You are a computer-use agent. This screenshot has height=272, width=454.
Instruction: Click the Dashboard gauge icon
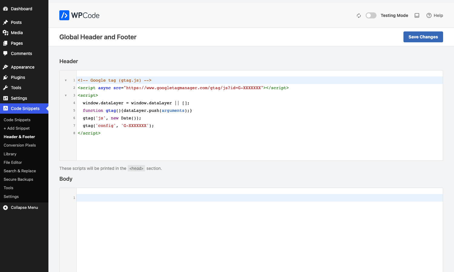coord(5,9)
